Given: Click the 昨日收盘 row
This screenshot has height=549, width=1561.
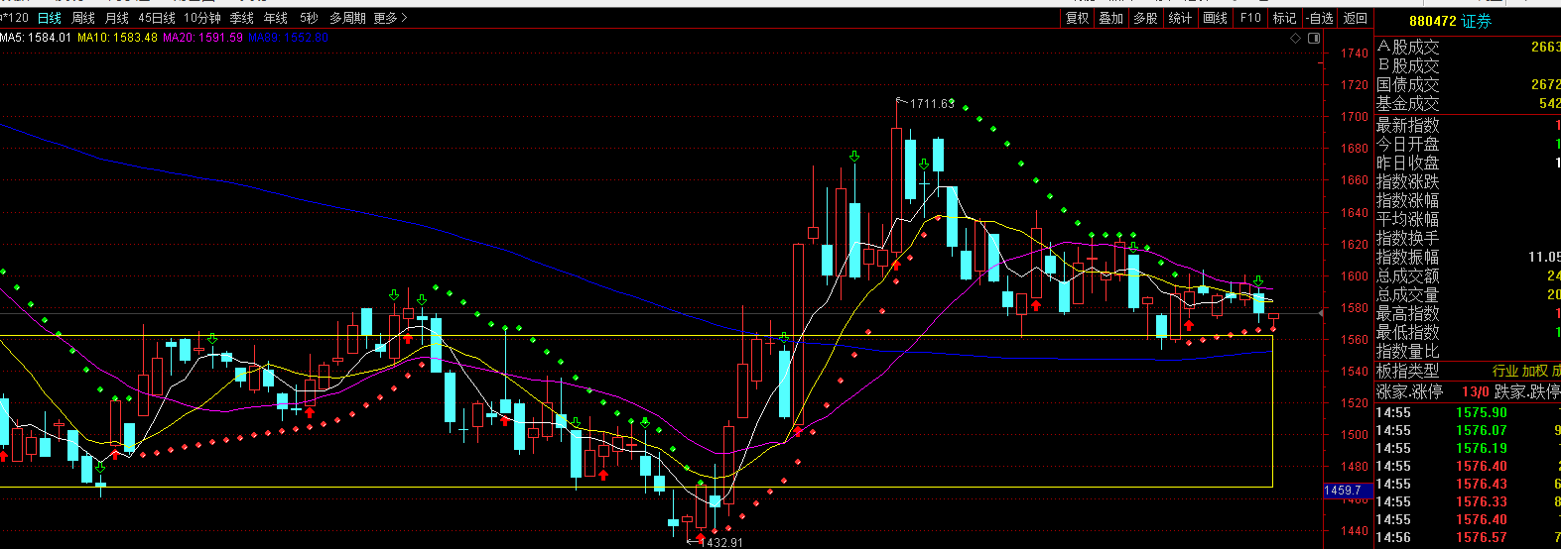Looking at the screenshot, I should pyautogui.click(x=1468, y=163).
